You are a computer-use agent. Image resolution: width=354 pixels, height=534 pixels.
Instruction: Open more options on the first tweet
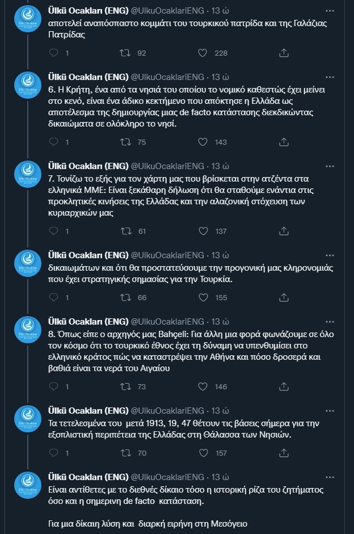330,11
